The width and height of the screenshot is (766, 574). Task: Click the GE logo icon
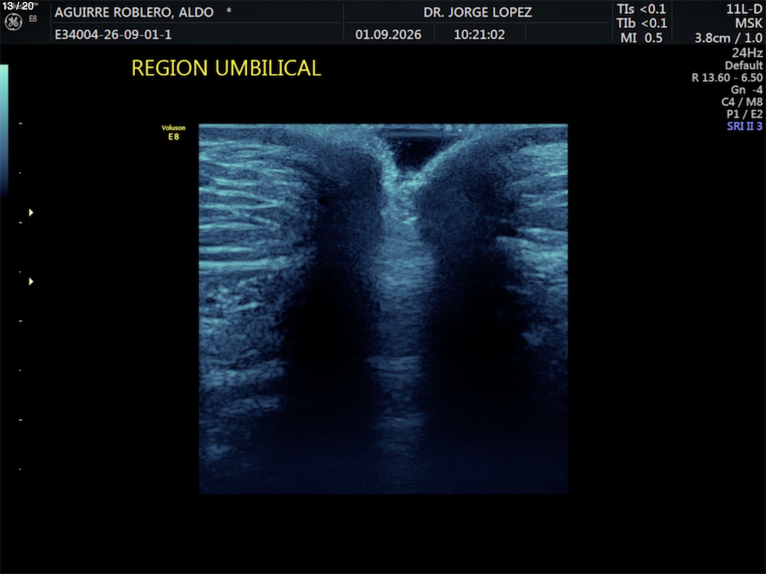tap(13, 22)
